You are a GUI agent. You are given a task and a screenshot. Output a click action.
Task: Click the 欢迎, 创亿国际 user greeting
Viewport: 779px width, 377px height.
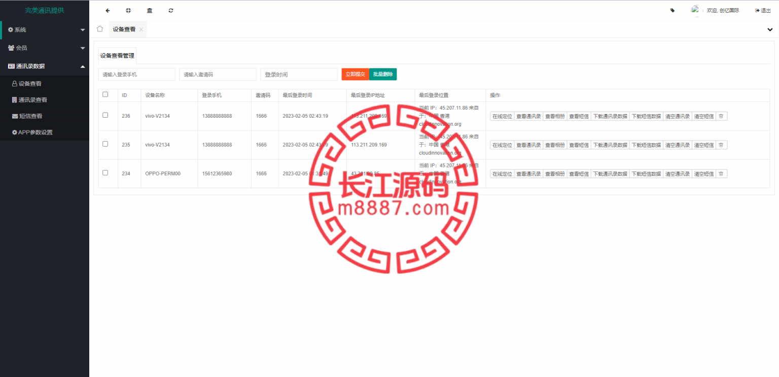tap(723, 10)
